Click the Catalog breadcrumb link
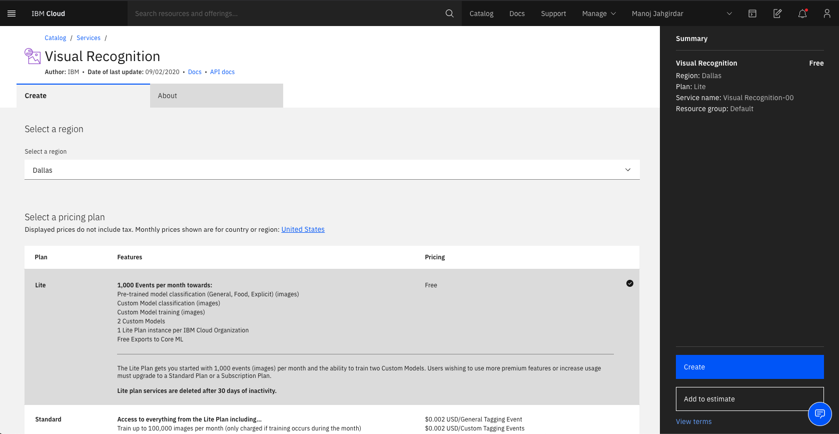839x434 pixels. [x=55, y=38]
